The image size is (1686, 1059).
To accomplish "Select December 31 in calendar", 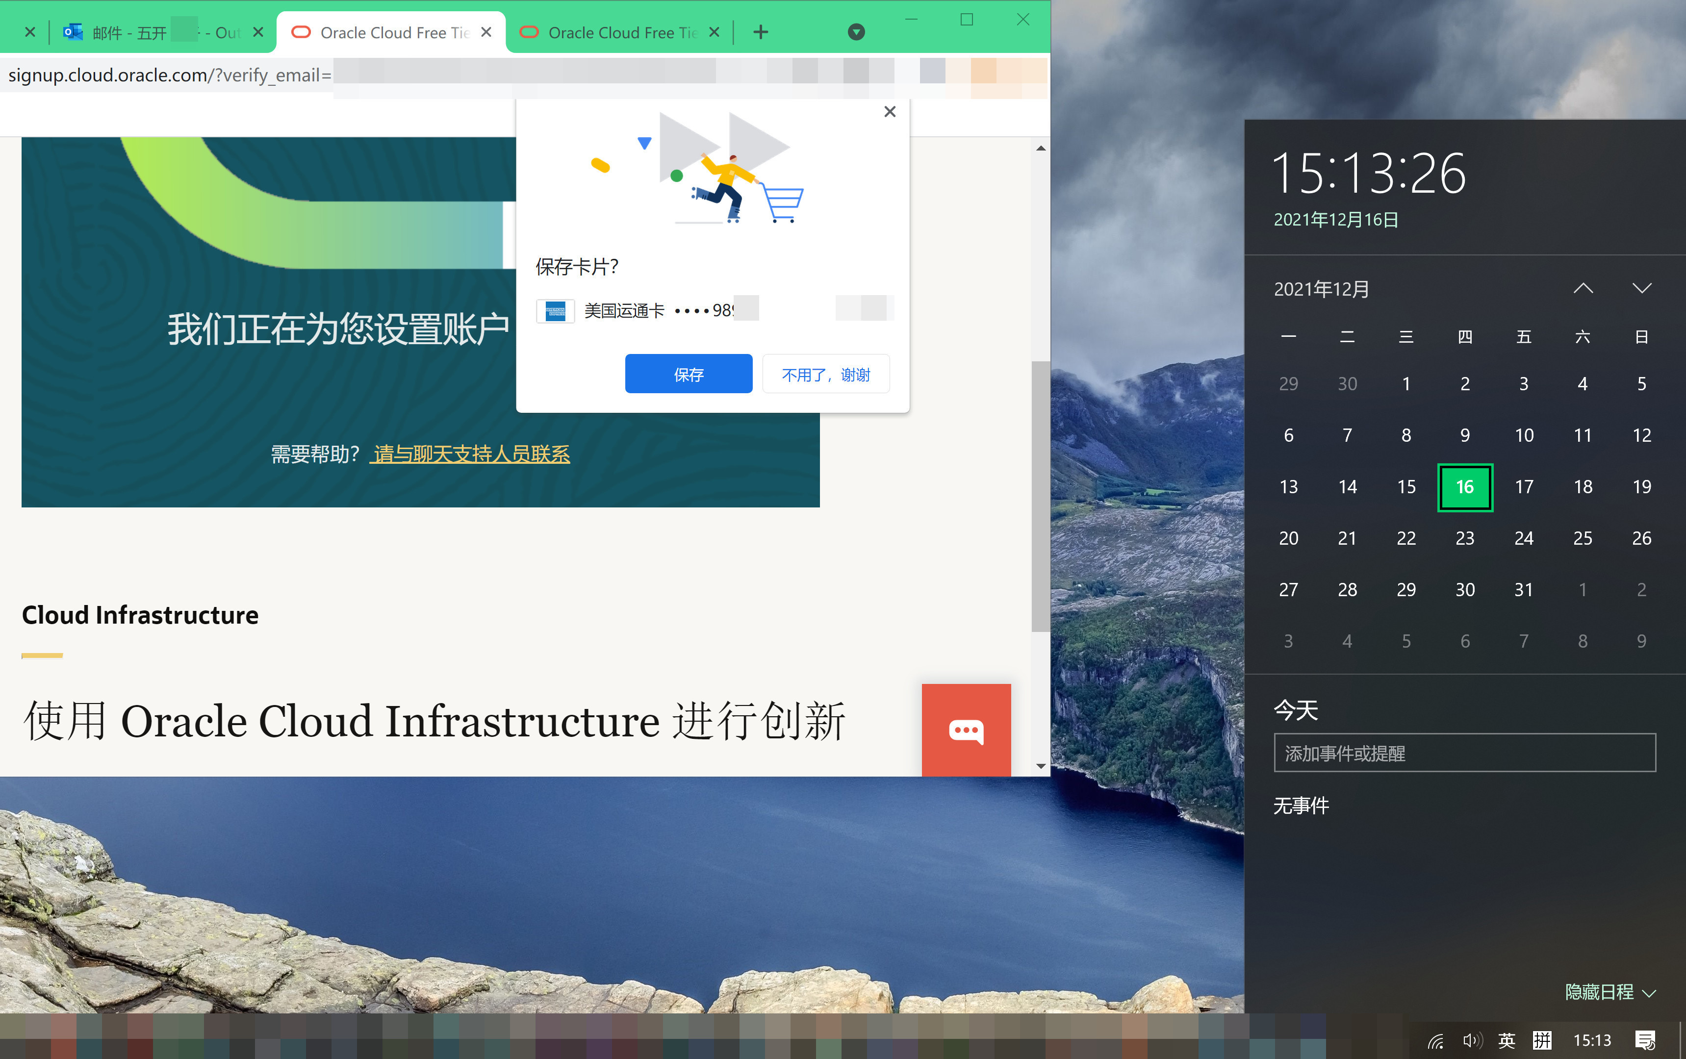I will tap(1524, 590).
